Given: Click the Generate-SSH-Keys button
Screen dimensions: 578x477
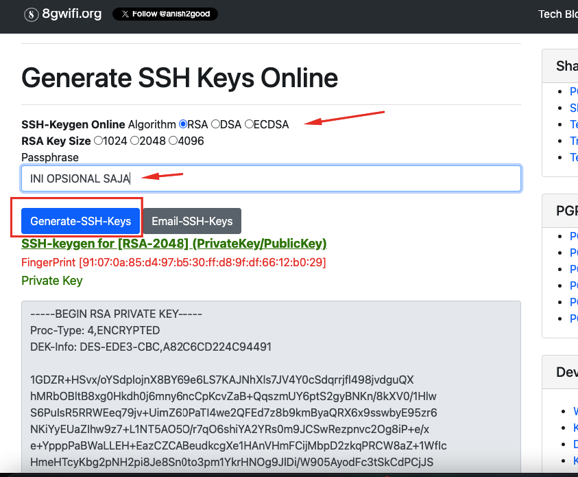Looking at the screenshot, I should [x=80, y=221].
